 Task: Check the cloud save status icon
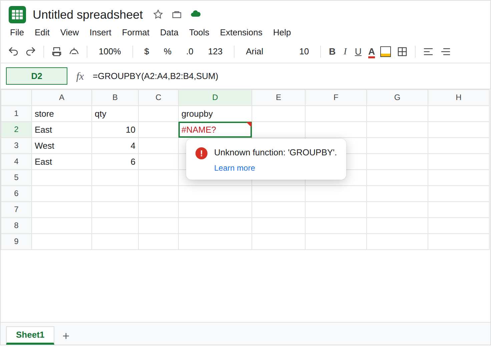195,14
